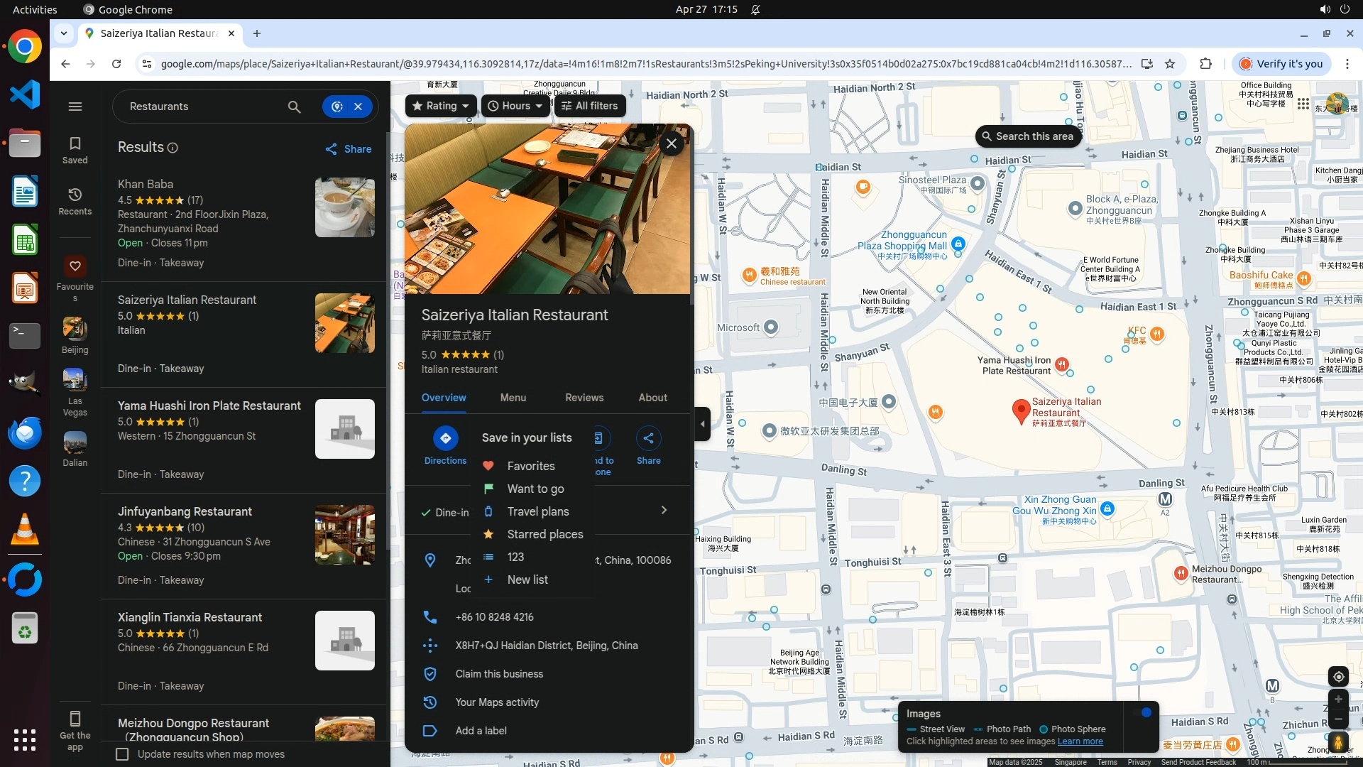This screenshot has width=1363, height=767.
Task: Select Want to go list
Action: pos(535,489)
